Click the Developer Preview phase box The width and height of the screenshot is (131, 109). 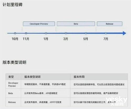(x=39, y=24)
